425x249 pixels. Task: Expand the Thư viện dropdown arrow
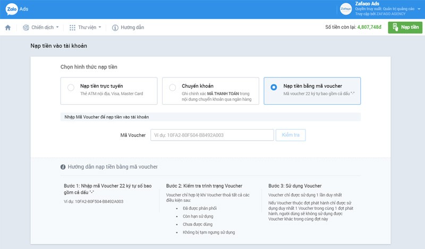click(100, 27)
